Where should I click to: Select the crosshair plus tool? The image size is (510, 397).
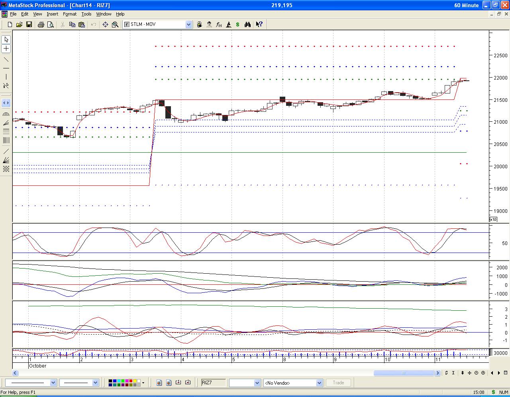(6, 49)
